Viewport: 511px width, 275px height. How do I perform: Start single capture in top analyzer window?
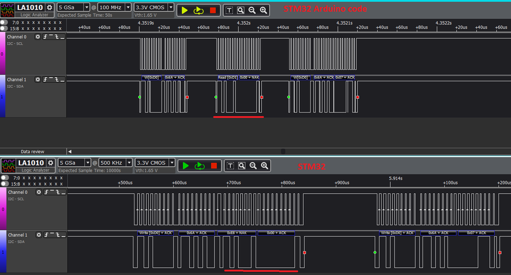coord(185,10)
